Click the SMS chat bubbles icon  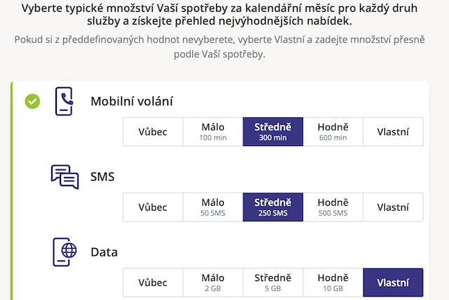65,177
